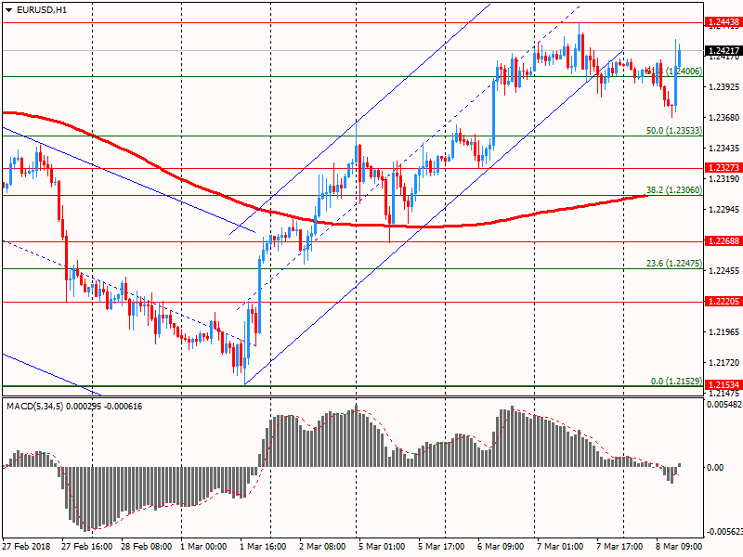Click price scale value 1.21720
The image size is (743, 557).
pyautogui.click(x=724, y=362)
